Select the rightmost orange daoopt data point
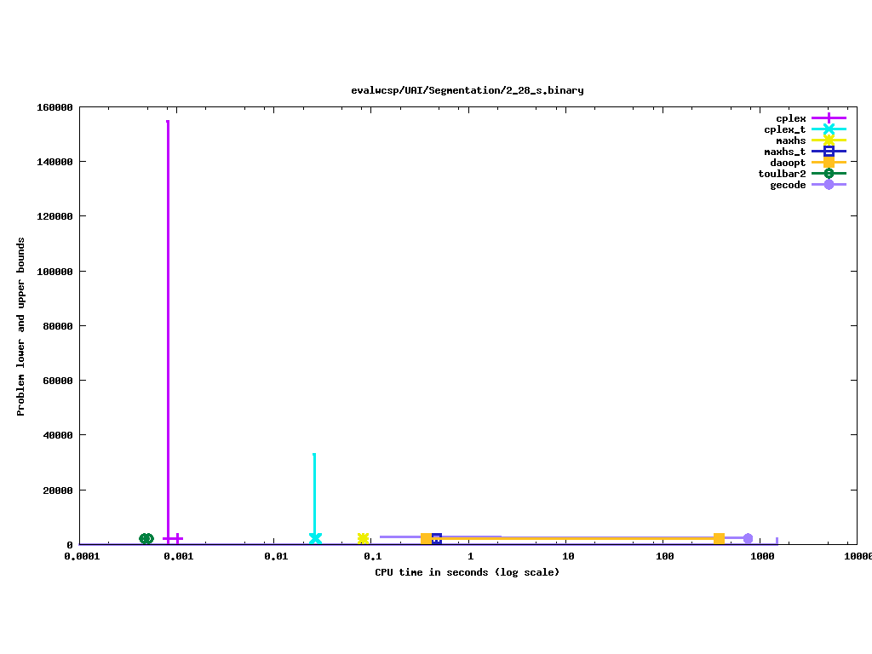 point(719,538)
